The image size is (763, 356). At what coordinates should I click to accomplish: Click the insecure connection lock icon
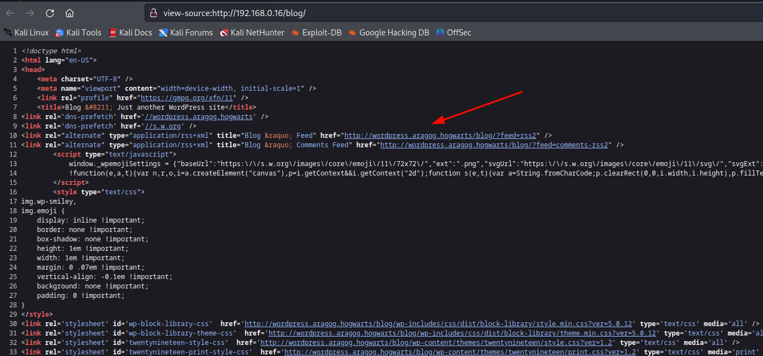tap(154, 13)
